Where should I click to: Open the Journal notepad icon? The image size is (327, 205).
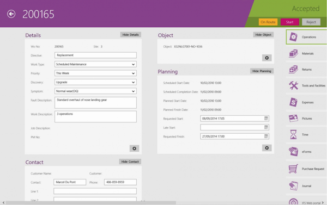click(x=293, y=186)
